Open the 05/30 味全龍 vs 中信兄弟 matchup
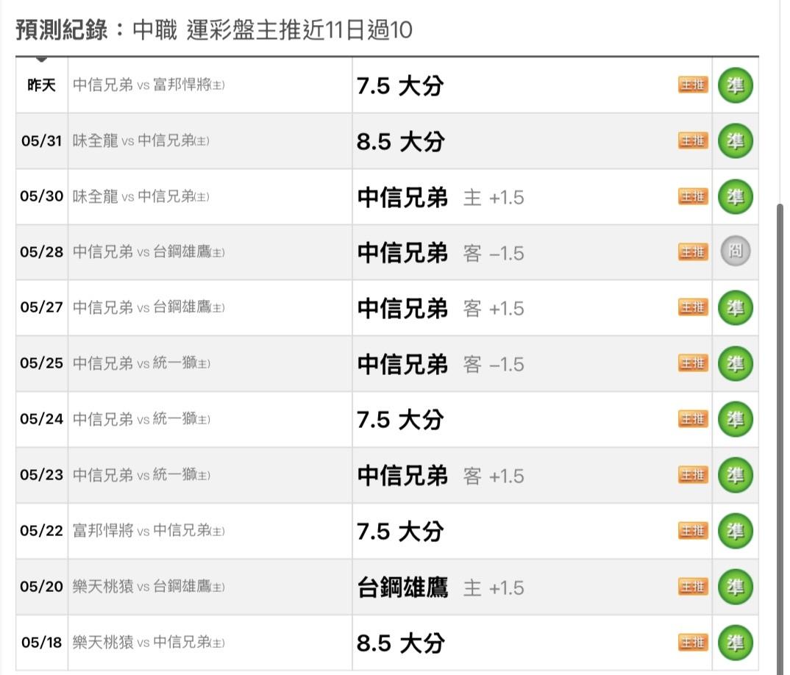The width and height of the screenshot is (790, 675). coord(141,196)
